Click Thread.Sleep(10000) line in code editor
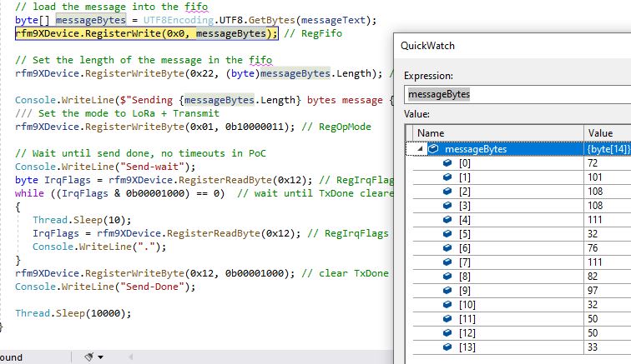Image resolution: width=631 pixels, height=364 pixels. click(73, 313)
